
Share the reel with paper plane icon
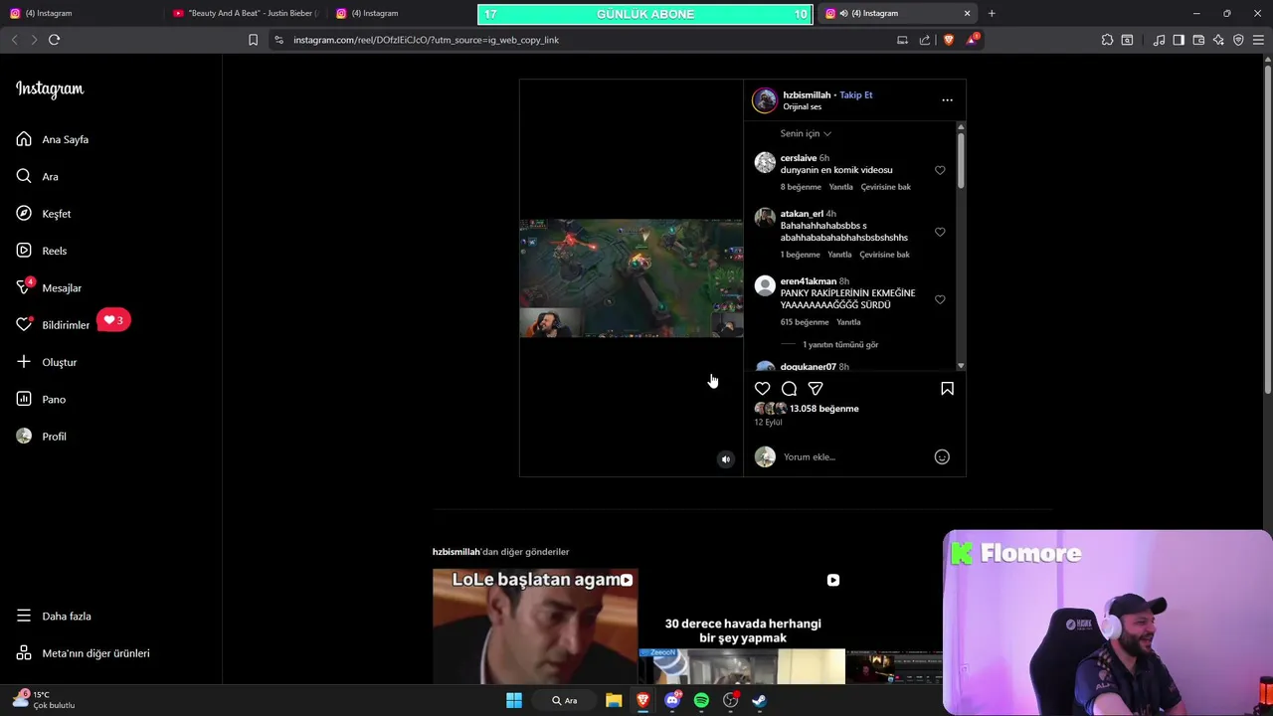(x=816, y=389)
